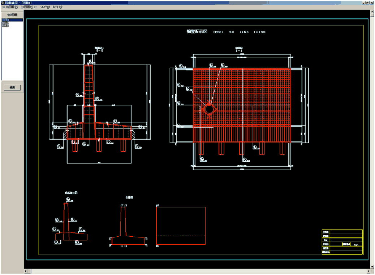
Task: Click the yellow title block in drawing corner
Action: (x=342, y=242)
